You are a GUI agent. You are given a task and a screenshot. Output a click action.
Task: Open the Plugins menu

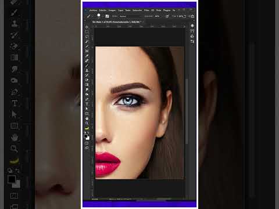[x=167, y=10]
